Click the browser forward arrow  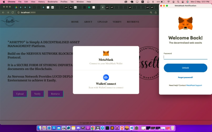tap(8, 12)
